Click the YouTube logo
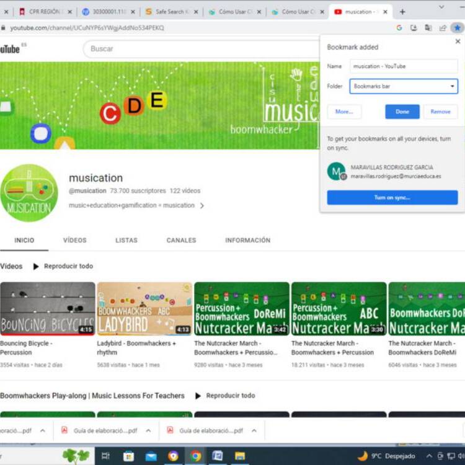The image size is (465, 465). point(10,49)
